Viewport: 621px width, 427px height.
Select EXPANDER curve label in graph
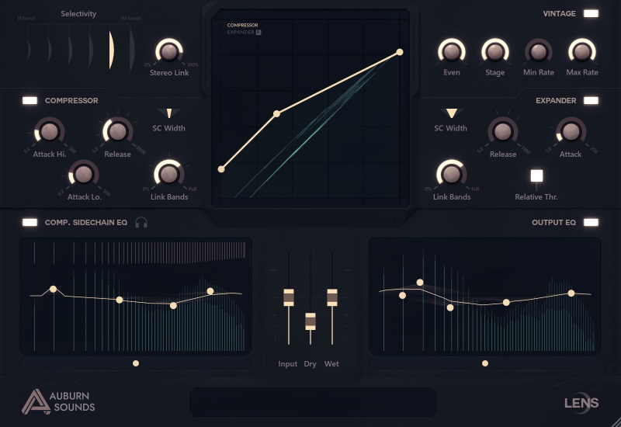pos(241,33)
